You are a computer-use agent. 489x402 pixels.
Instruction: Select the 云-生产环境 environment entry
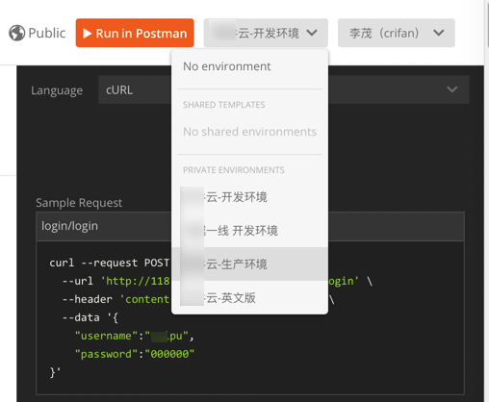(249, 264)
